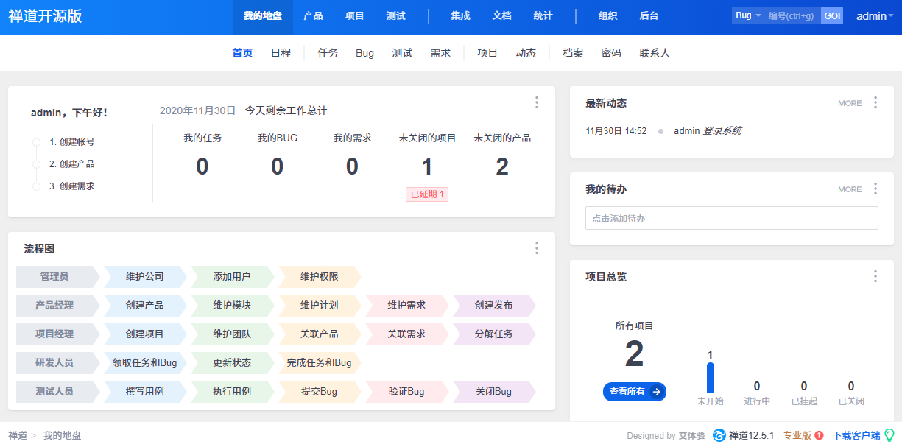The image size is (902, 447).
Task: Click guide step 1. 创建帐号
Action: click(x=72, y=142)
